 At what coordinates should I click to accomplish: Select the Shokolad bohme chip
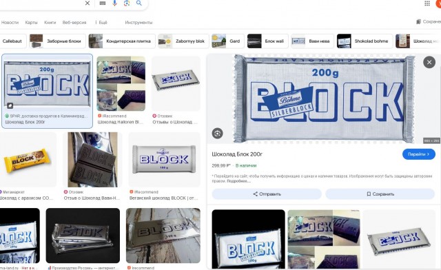click(365, 41)
